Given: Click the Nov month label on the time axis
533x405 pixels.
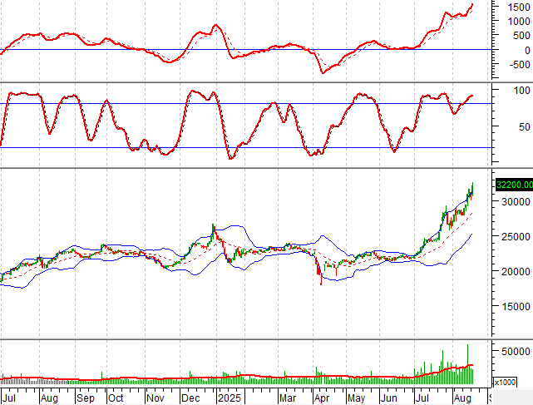Looking at the screenshot, I should 155,398.
